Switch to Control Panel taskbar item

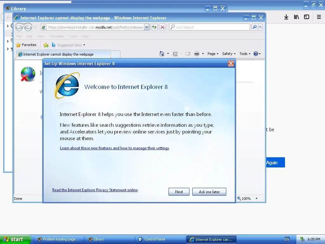[x=160, y=239]
